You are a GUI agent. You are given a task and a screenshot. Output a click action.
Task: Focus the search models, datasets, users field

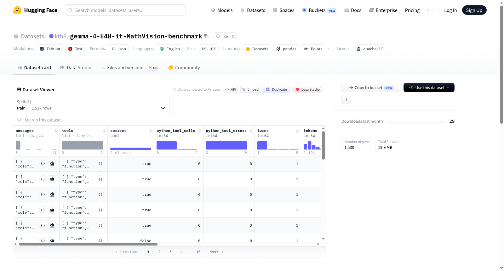point(125,10)
